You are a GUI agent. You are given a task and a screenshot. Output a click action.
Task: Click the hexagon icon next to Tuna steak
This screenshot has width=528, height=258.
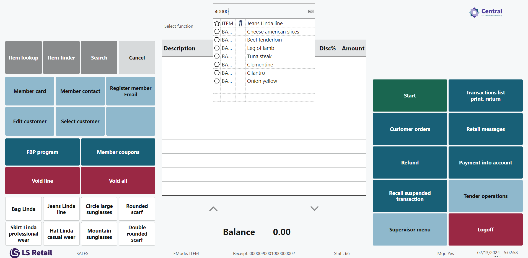coord(217,56)
